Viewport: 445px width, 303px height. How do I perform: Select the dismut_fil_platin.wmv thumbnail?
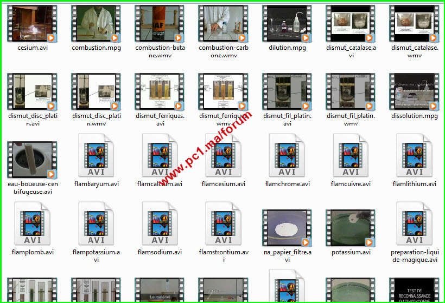point(351,91)
